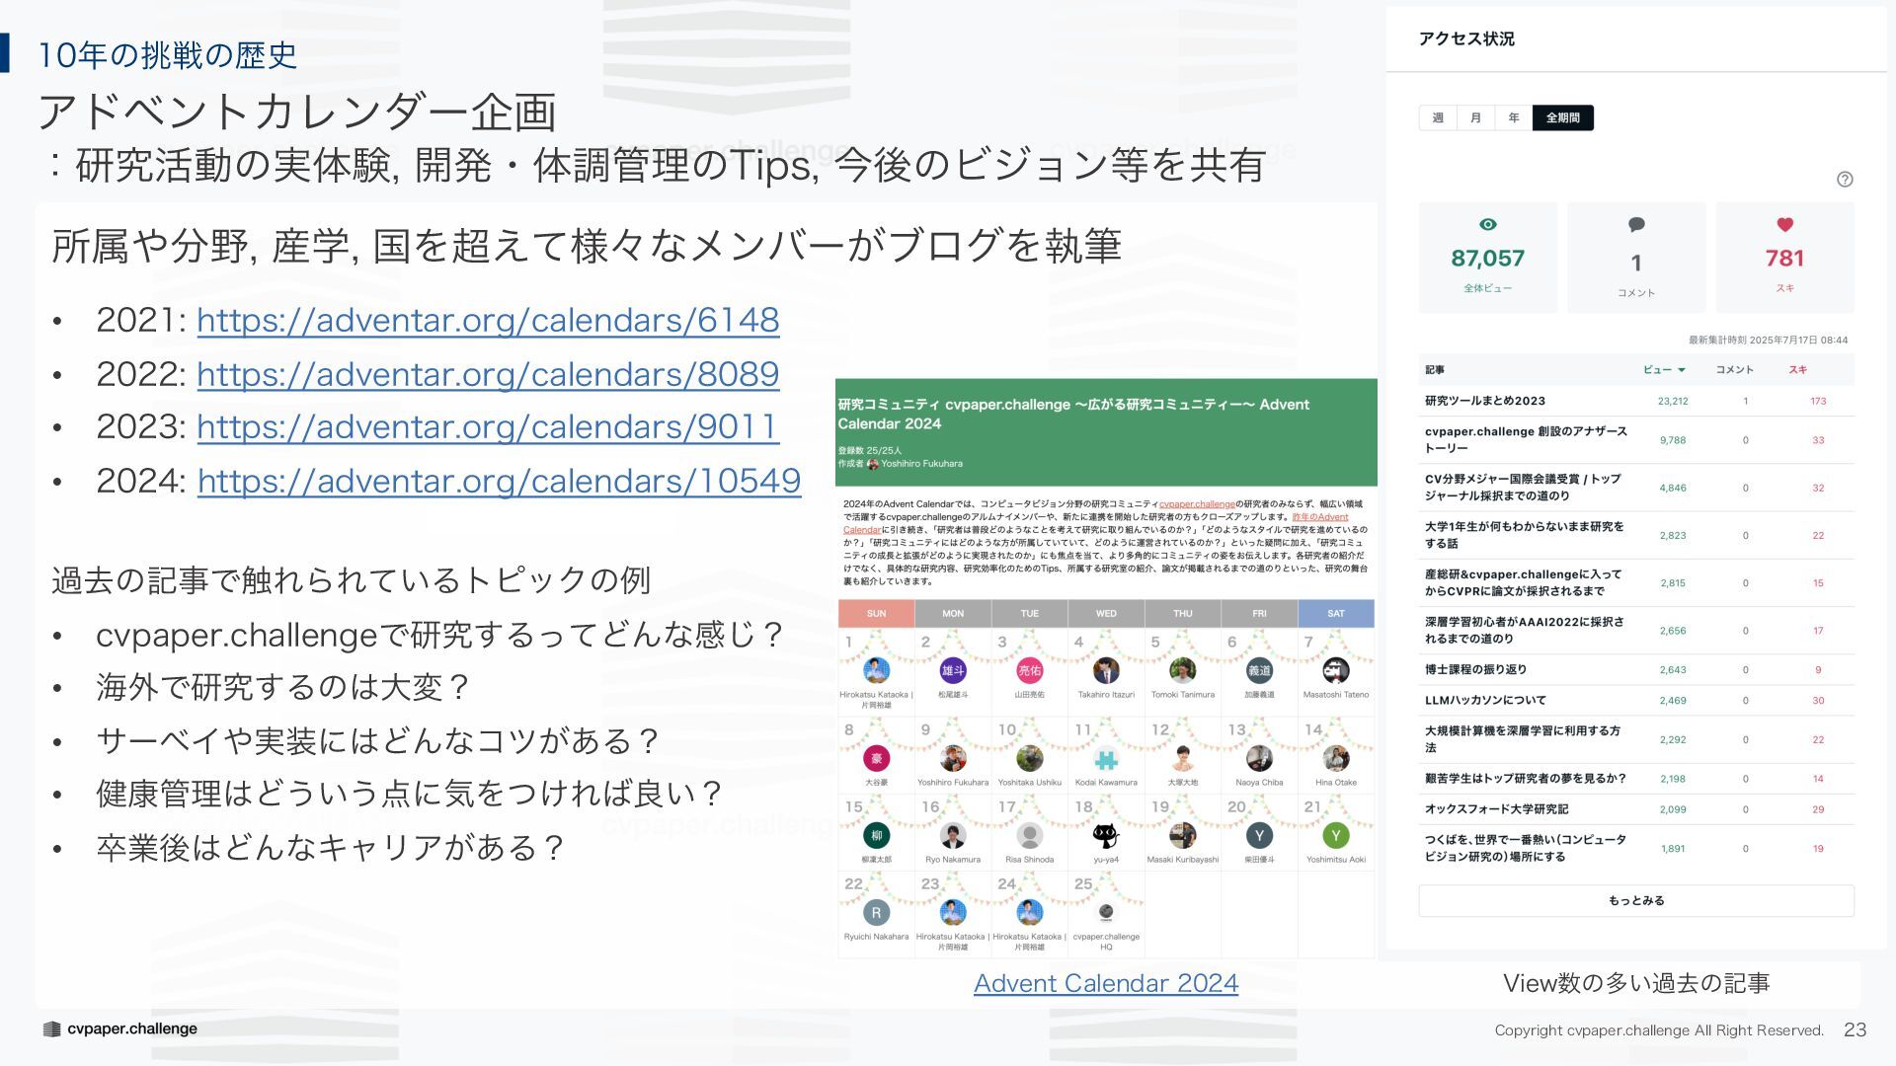Viewport: 1896px width, 1066px height.
Task: Click the 87,057 total views number
Action: 1487,258
